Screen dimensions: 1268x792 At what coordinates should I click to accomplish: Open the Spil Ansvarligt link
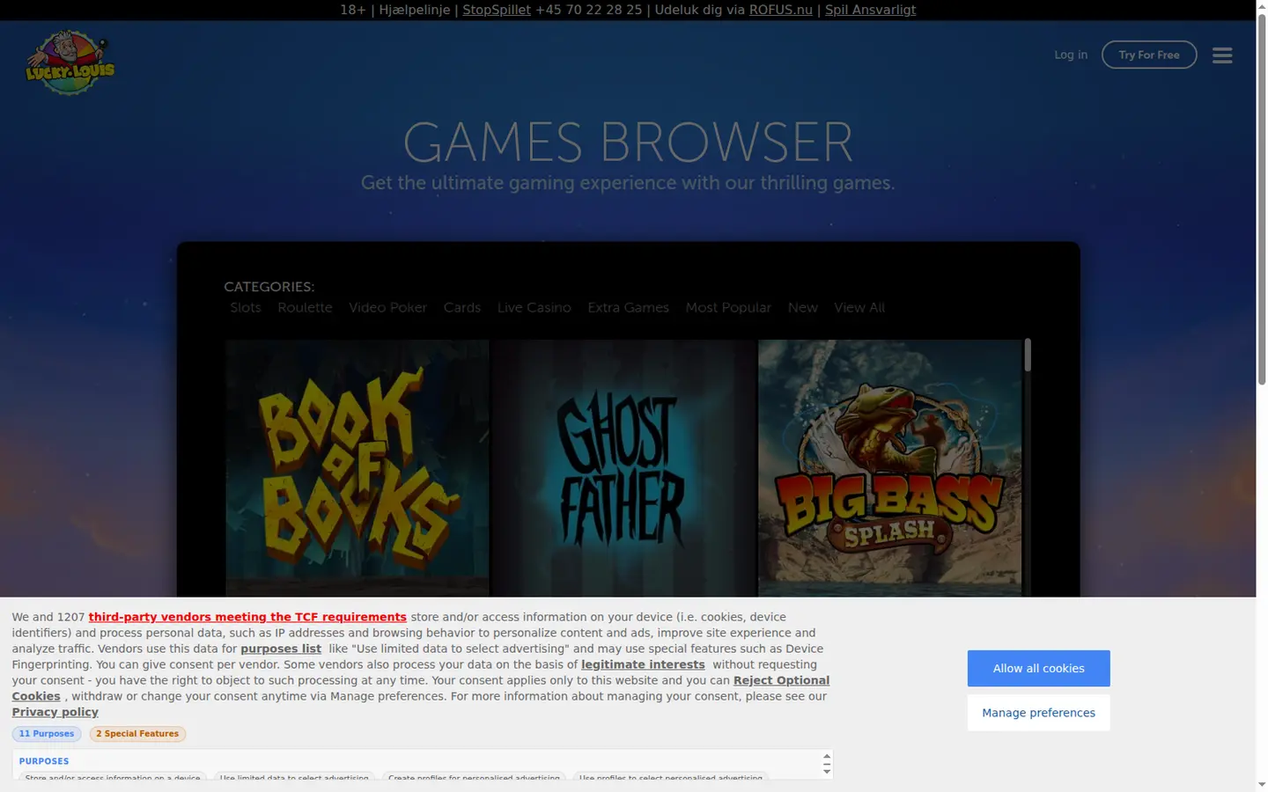(870, 10)
